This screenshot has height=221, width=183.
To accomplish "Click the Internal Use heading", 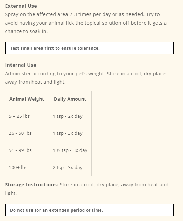I will tap(21, 65).
